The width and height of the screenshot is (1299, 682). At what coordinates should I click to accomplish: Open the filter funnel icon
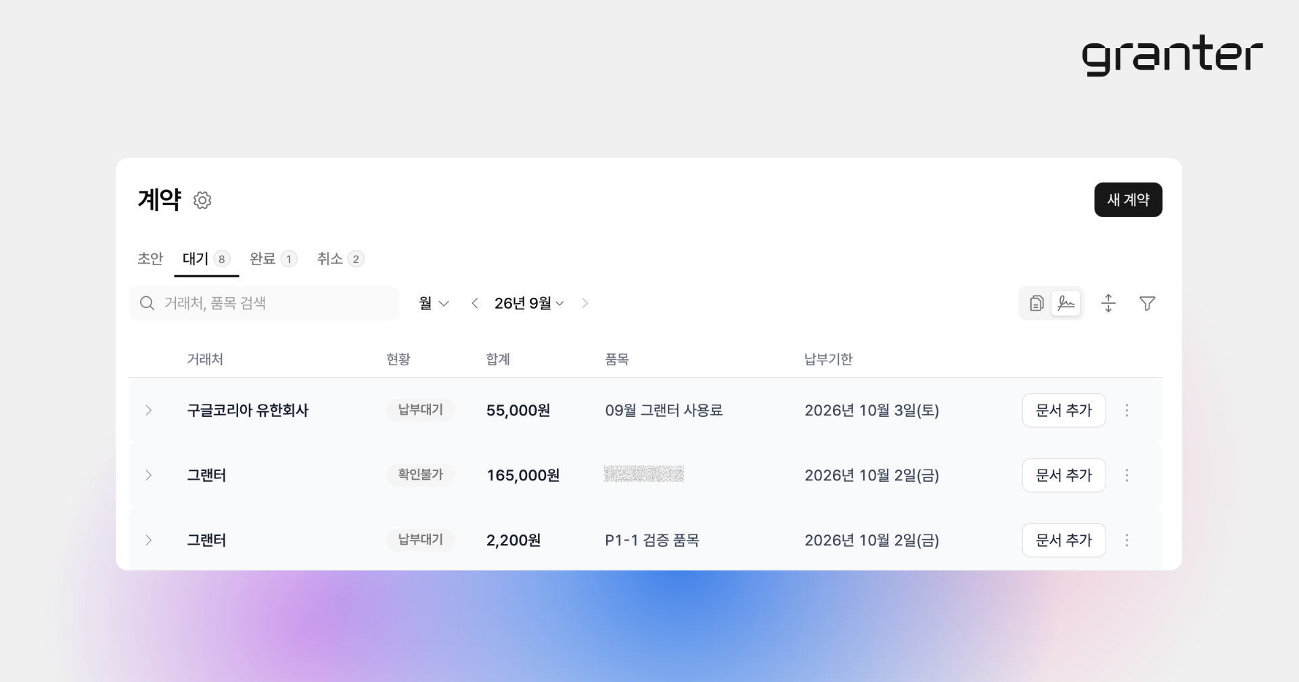click(1147, 303)
